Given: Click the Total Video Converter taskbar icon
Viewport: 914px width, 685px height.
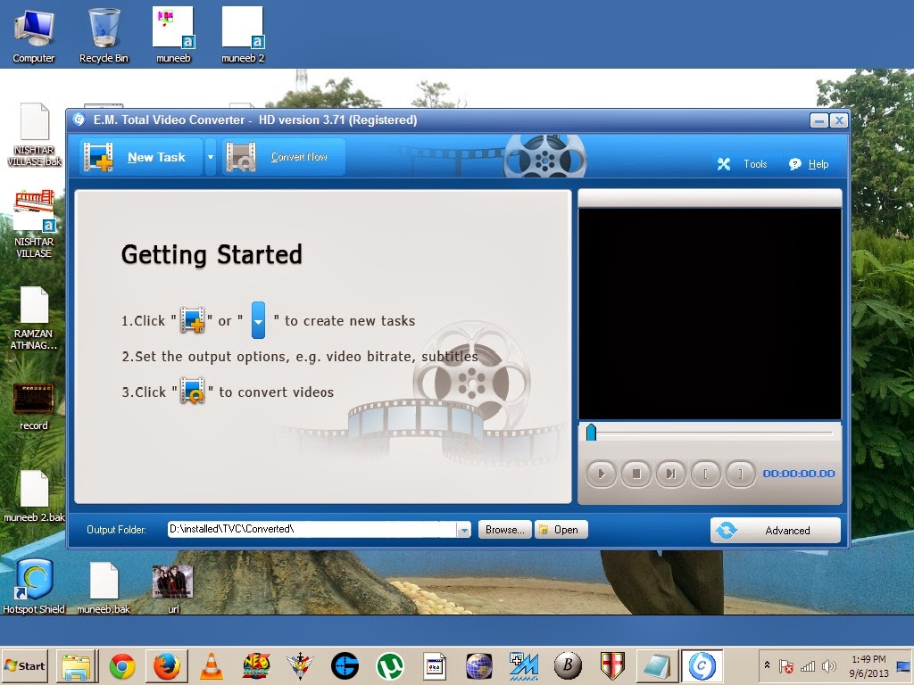Looking at the screenshot, I should [702, 666].
